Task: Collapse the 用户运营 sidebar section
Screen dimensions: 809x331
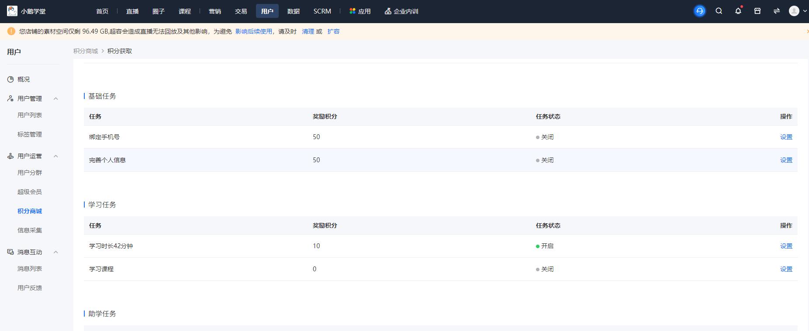Action: (x=55, y=156)
